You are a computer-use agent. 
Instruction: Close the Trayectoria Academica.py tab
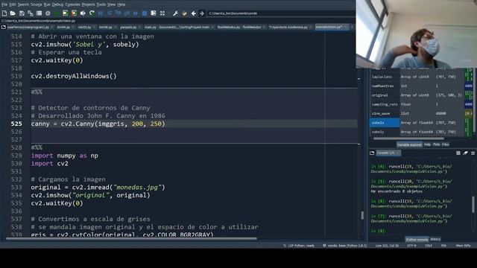310,27
